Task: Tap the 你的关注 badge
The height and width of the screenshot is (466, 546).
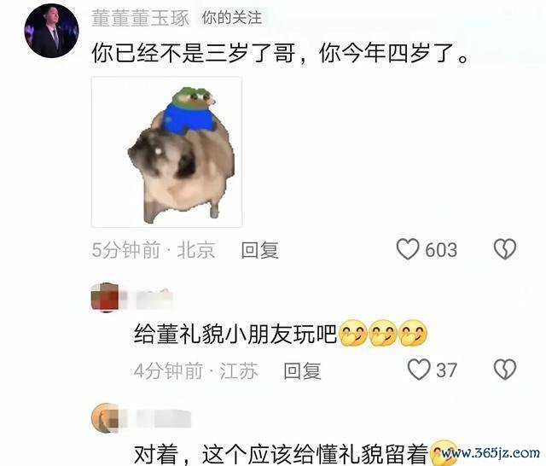Action: click(x=232, y=17)
